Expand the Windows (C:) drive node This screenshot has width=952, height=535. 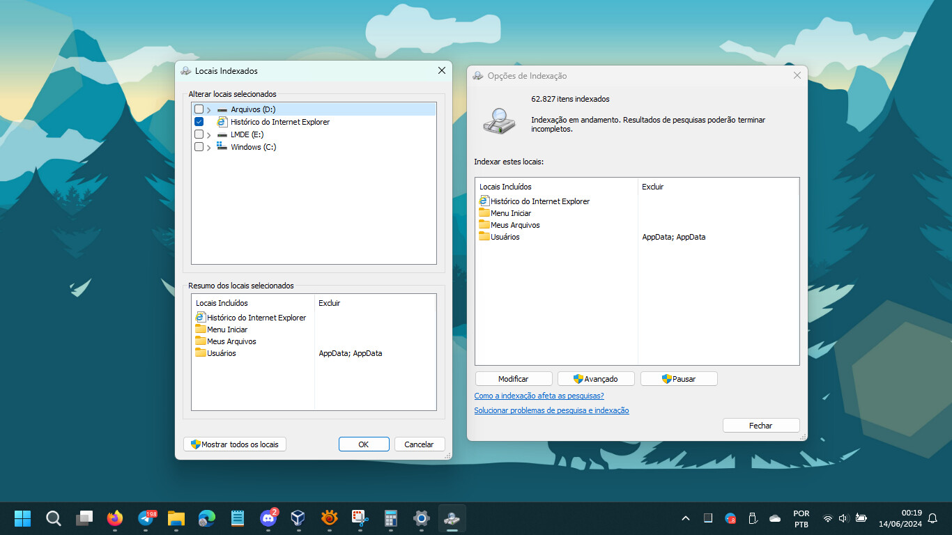[209, 148]
